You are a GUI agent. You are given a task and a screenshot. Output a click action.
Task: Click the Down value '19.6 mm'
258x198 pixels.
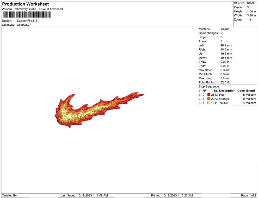pyautogui.click(x=226, y=58)
